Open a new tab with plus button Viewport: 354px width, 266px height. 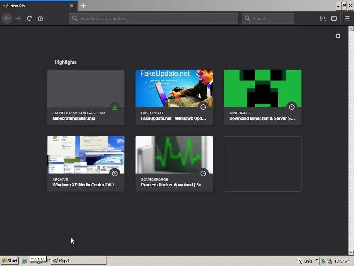pyautogui.click(x=83, y=6)
